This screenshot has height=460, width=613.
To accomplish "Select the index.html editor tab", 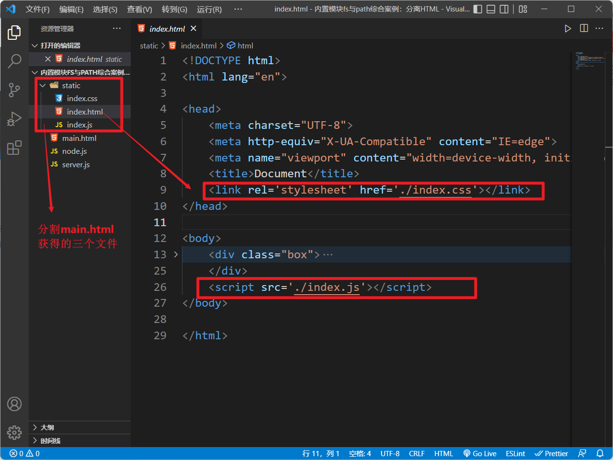I will coord(167,29).
